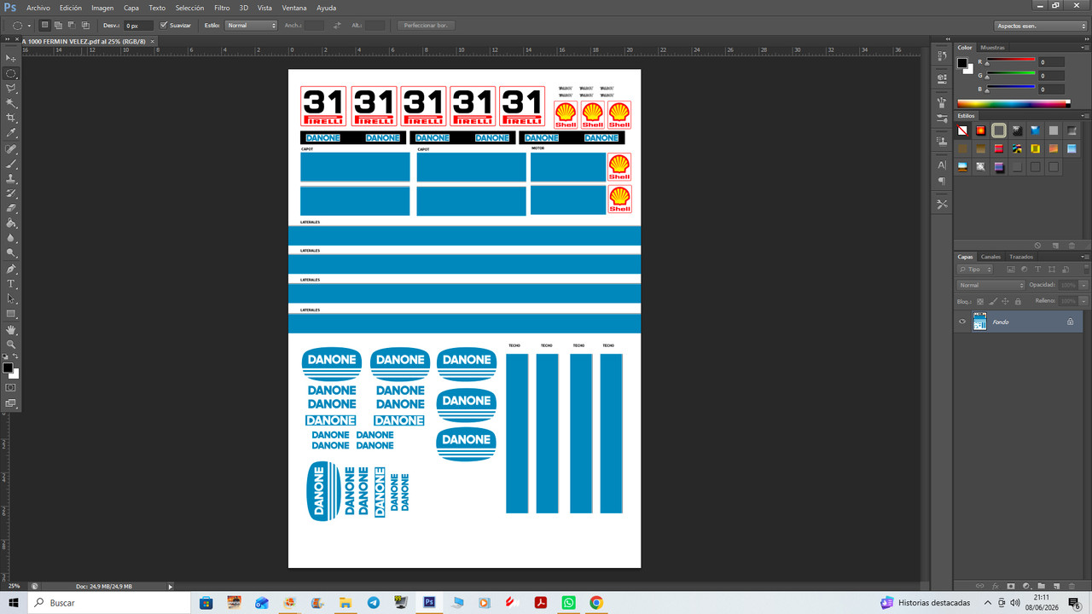Select the Hand tool
The height and width of the screenshot is (614, 1092).
[x=11, y=330]
